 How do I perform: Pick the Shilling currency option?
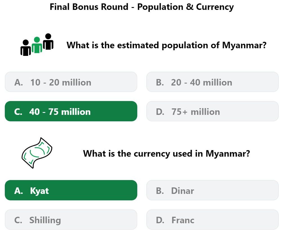71,220
